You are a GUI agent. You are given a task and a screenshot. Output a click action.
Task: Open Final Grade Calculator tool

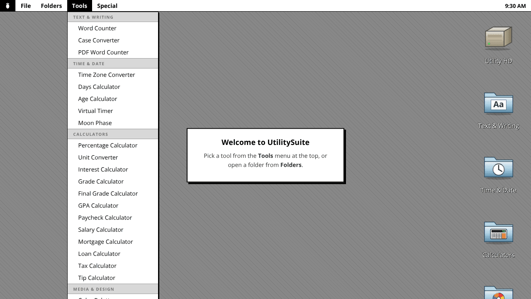(x=113, y=194)
